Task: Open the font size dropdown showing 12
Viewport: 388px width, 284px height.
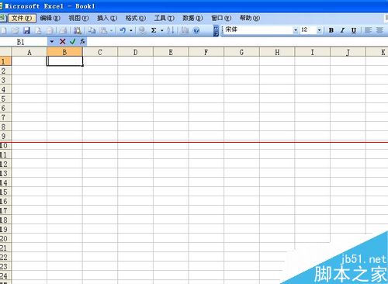Action: 319,30
